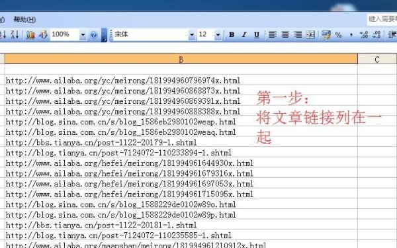Align text left
Screen dimensions: 397x248
coord(273,34)
